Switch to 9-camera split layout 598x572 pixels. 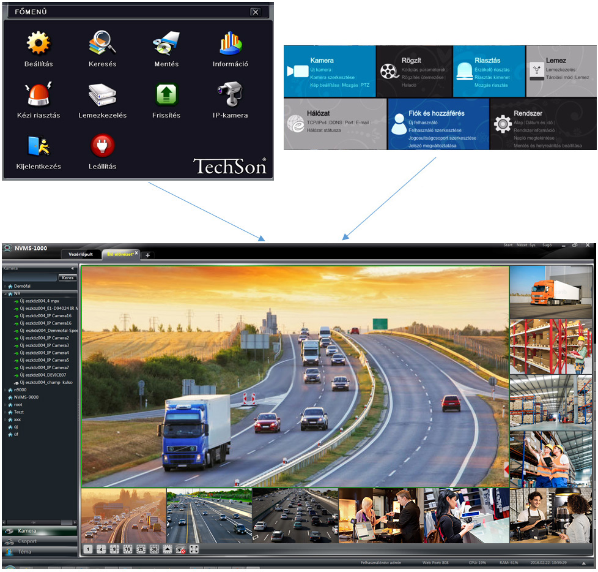[x=114, y=549]
